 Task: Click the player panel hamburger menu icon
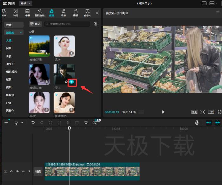(218, 13)
